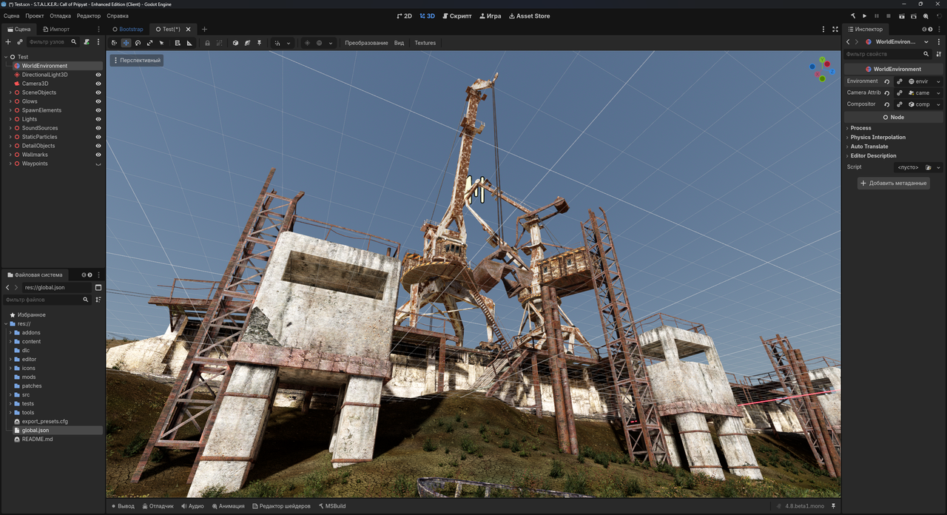Open the Asset Store workspace
This screenshot has width=947, height=515.
pyautogui.click(x=530, y=16)
